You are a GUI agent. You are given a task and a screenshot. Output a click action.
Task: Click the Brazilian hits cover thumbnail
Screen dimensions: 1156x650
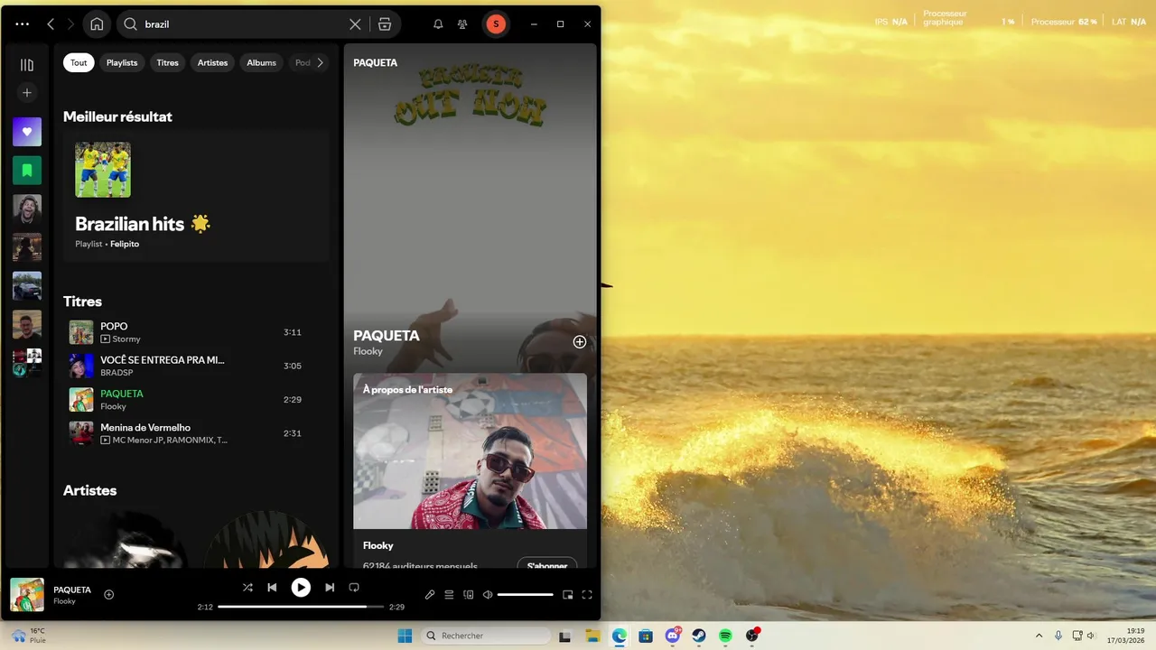tap(103, 170)
